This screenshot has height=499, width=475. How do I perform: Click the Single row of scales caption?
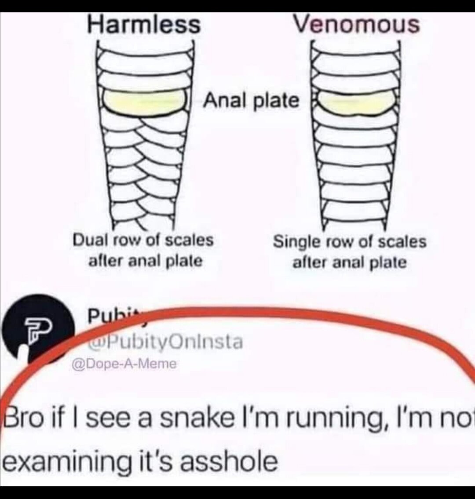tap(350, 252)
